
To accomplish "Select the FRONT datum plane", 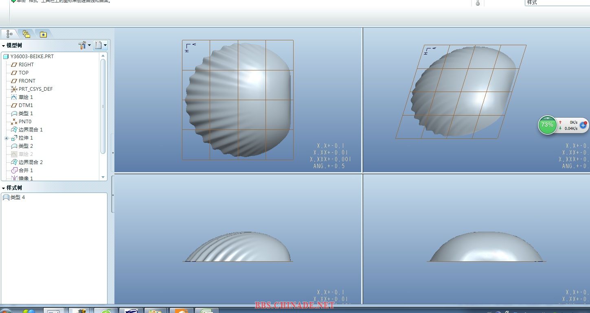I will click(x=27, y=81).
